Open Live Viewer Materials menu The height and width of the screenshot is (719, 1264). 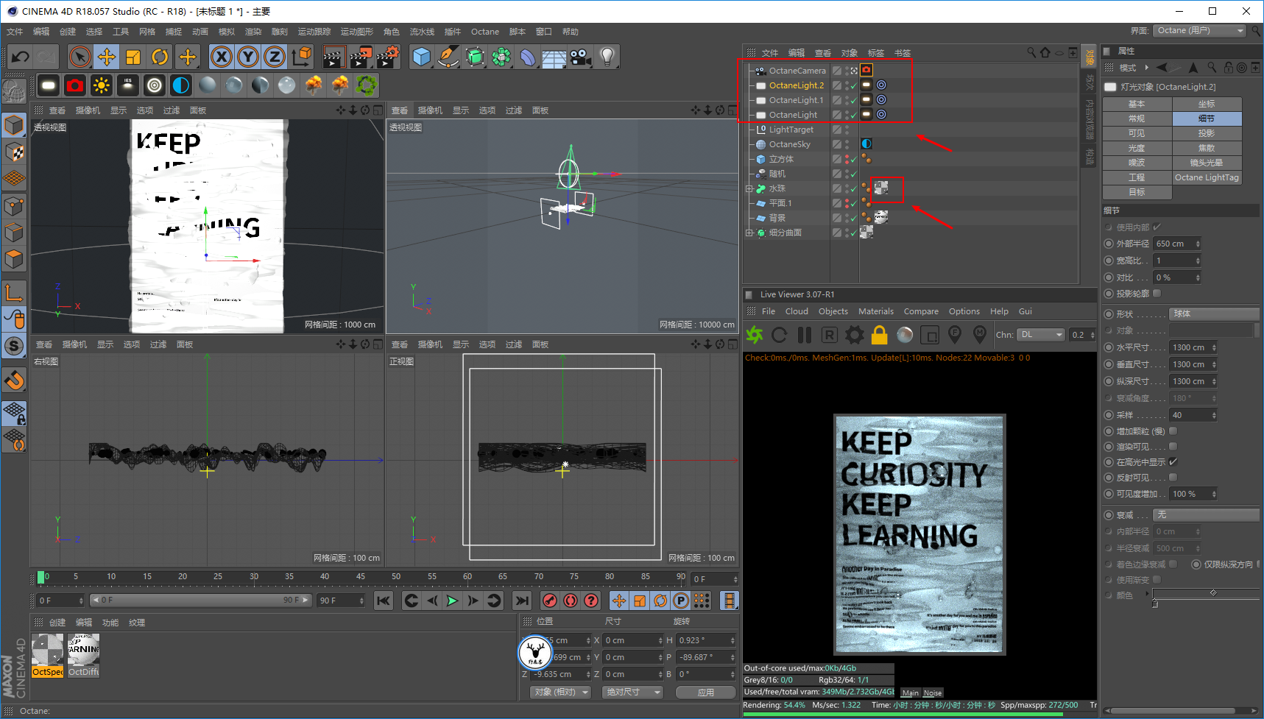click(x=875, y=311)
